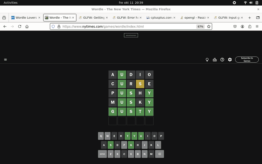Close the cplusplus.com tab

(174, 18)
